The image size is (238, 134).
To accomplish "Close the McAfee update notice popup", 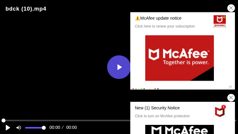I will tap(231, 8).
